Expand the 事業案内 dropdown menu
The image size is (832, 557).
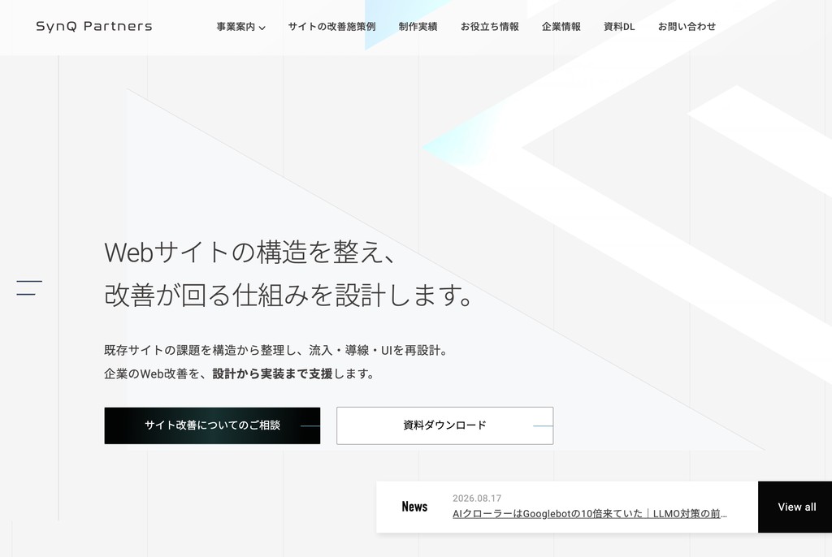click(x=240, y=27)
